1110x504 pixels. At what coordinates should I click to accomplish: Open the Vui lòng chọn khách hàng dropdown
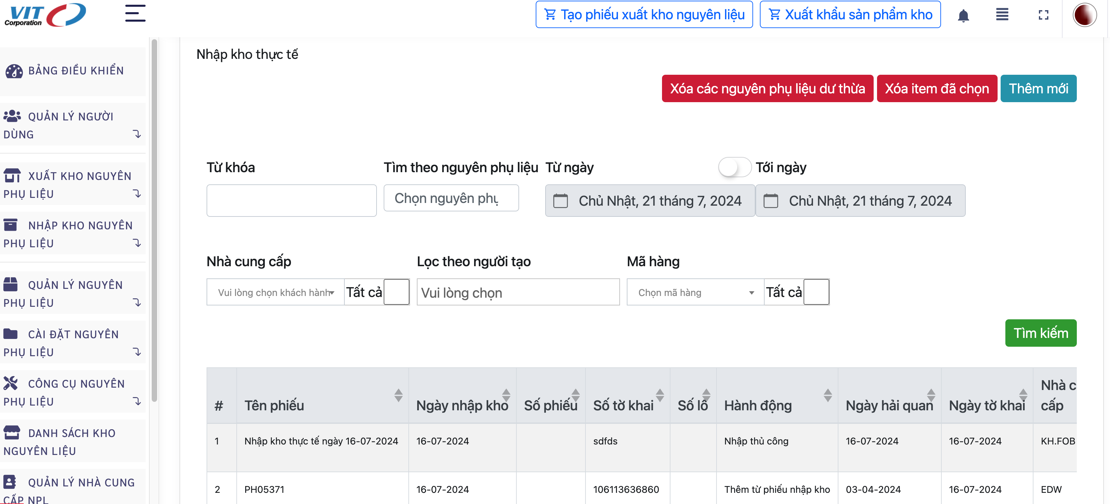coord(275,293)
